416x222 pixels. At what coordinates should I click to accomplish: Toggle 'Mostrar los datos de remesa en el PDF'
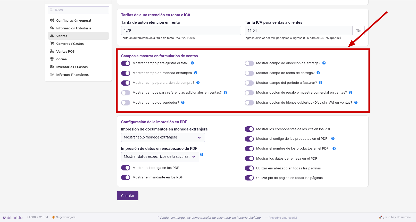click(249, 159)
